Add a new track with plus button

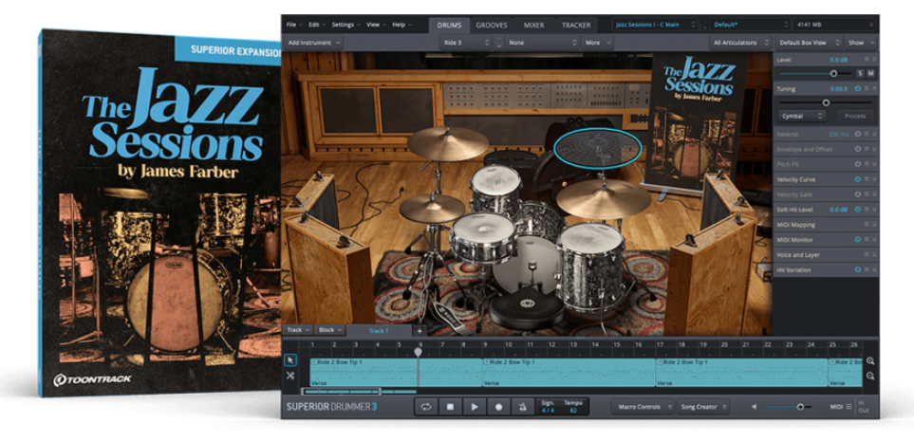coord(420,330)
